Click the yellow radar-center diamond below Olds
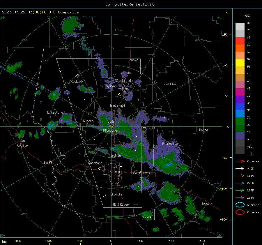The height and width of the screenshot is (245, 262). pyautogui.click(x=111, y=127)
